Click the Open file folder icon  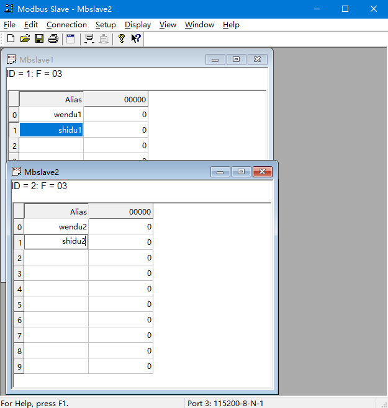(25, 38)
